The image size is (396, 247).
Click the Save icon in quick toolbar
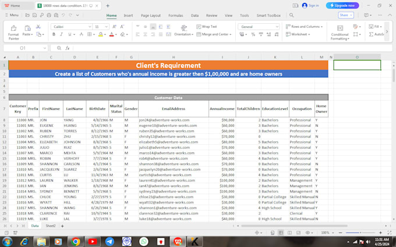(x=34, y=15)
